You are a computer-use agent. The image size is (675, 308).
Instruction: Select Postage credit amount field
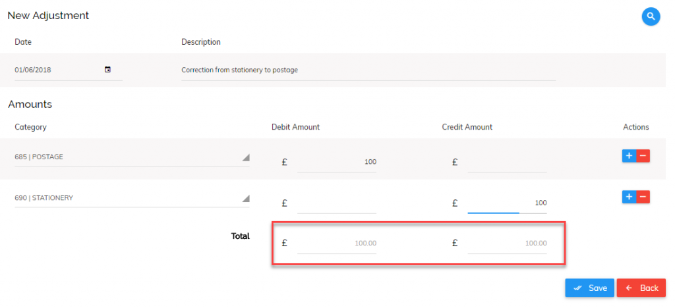[507, 163]
